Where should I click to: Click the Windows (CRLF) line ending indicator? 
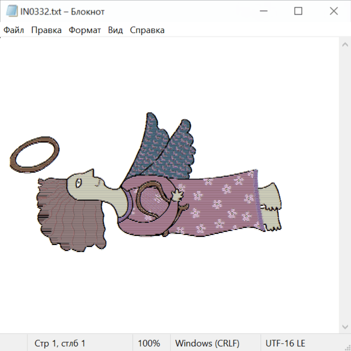[x=207, y=343]
